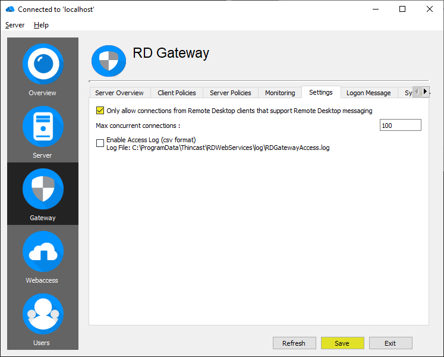Minimize the window
The image size is (444, 357).
376,9
